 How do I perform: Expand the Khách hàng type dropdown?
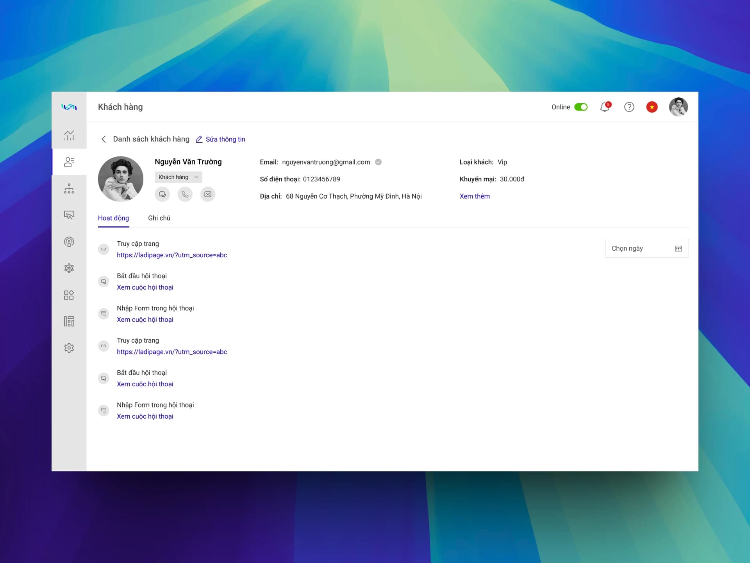tap(178, 177)
